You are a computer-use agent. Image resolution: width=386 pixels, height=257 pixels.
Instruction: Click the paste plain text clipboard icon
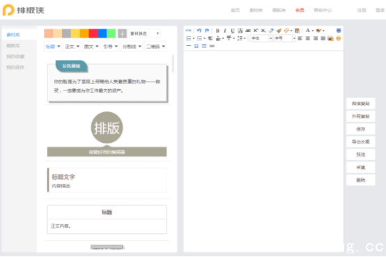coord(297,31)
